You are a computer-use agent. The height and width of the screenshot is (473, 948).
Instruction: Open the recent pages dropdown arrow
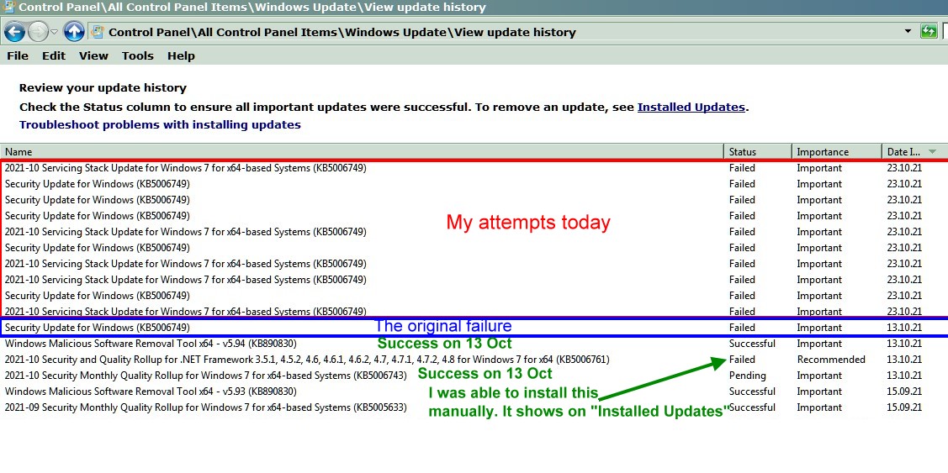(55, 32)
